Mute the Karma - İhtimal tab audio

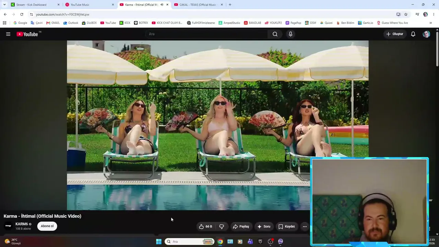pos(162,5)
